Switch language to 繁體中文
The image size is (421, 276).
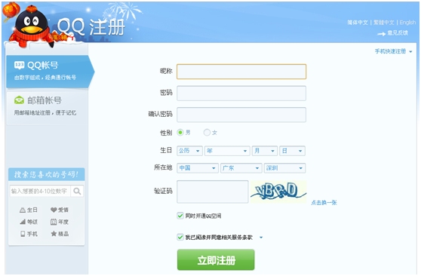pyautogui.click(x=384, y=23)
